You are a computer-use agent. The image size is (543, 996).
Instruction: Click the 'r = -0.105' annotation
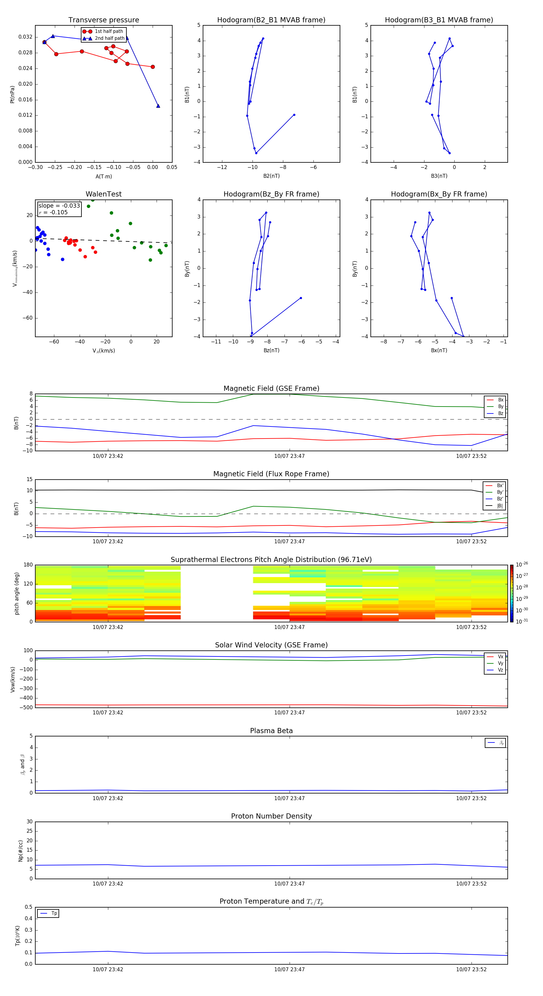(53, 212)
